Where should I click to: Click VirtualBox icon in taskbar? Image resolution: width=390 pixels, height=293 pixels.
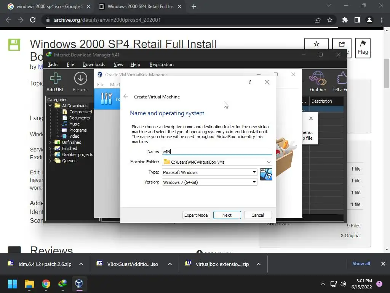coord(79,284)
